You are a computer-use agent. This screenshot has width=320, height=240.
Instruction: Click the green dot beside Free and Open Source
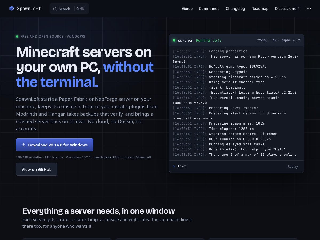pos(17,37)
